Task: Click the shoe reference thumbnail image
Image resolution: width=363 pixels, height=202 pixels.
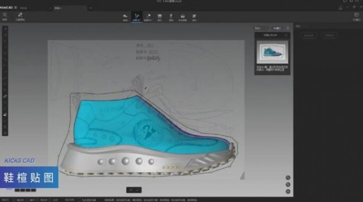Action: [x=273, y=52]
